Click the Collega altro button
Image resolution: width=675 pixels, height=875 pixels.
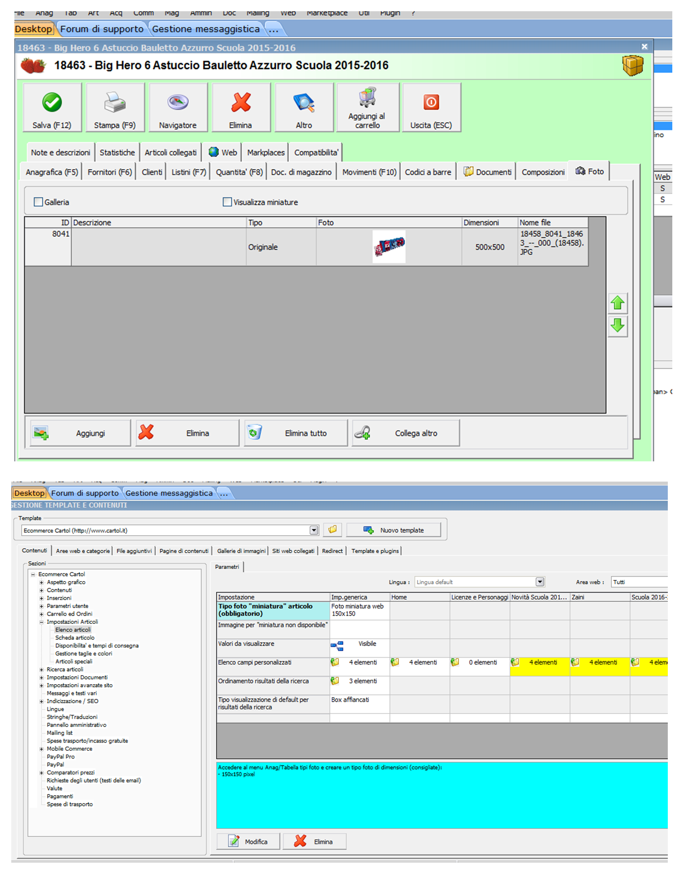tap(405, 433)
